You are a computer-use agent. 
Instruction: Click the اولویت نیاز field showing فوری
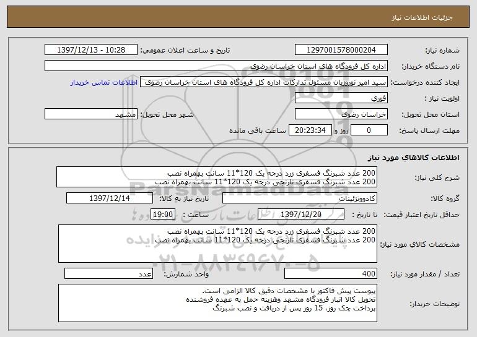click(341, 98)
